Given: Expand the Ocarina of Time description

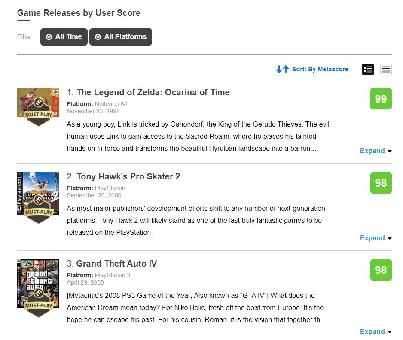Looking at the screenshot, I should pyautogui.click(x=376, y=151).
